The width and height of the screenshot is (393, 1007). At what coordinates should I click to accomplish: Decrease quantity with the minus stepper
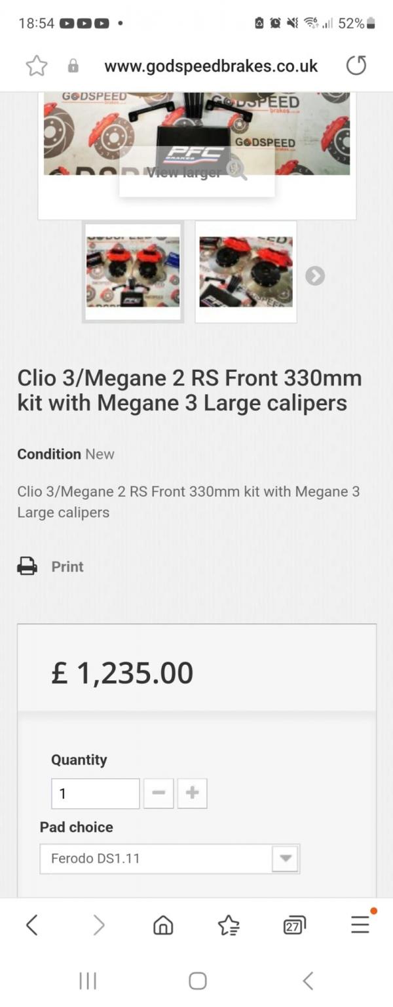158,793
